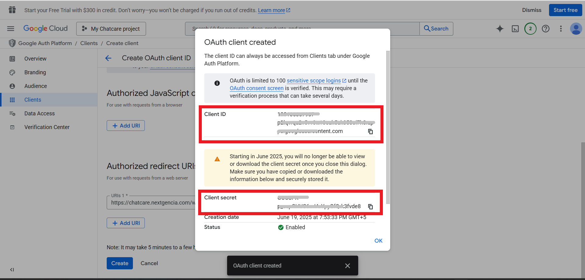Viewport: 585px width, 280px height.
Task: Open the Gemini AI sparkle assistant
Action: (500, 29)
